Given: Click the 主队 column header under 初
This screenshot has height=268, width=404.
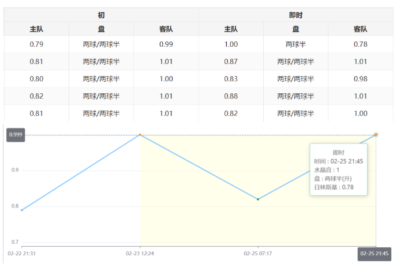Looking at the screenshot, I should pyautogui.click(x=36, y=29).
